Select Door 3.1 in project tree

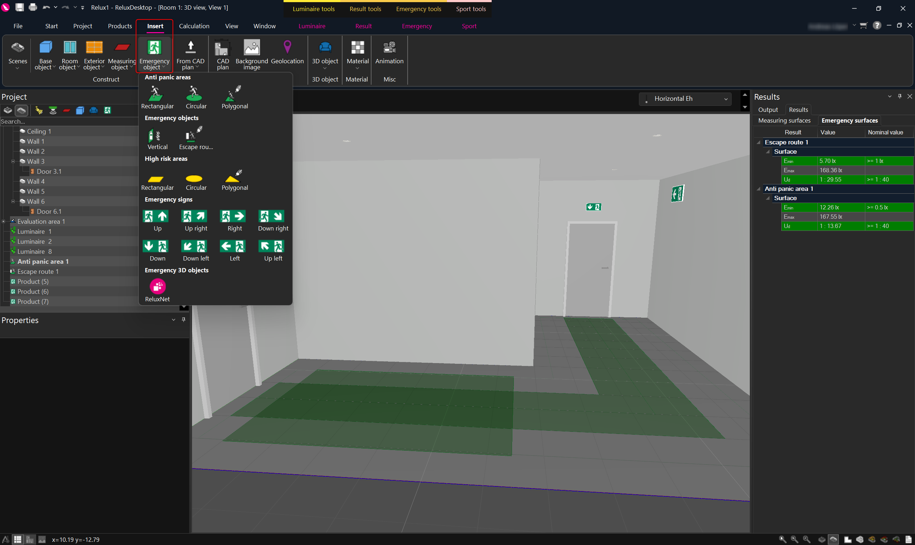[49, 172]
